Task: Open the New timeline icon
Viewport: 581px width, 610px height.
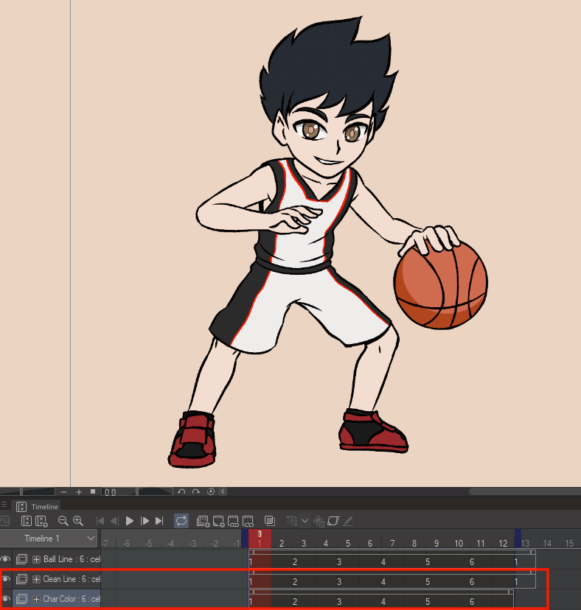Action: click(41, 521)
